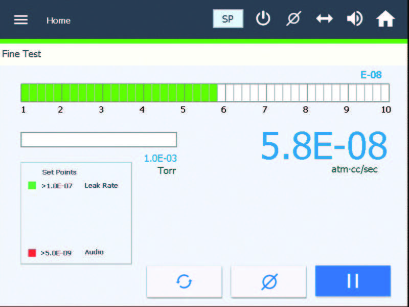Toggle the audio speaker icon
The image size is (409, 307).
(x=355, y=18)
